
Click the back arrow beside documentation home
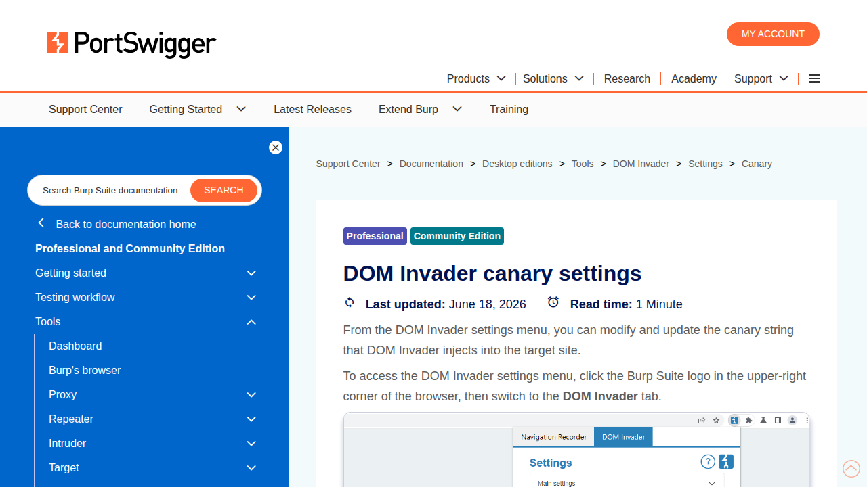(x=41, y=223)
